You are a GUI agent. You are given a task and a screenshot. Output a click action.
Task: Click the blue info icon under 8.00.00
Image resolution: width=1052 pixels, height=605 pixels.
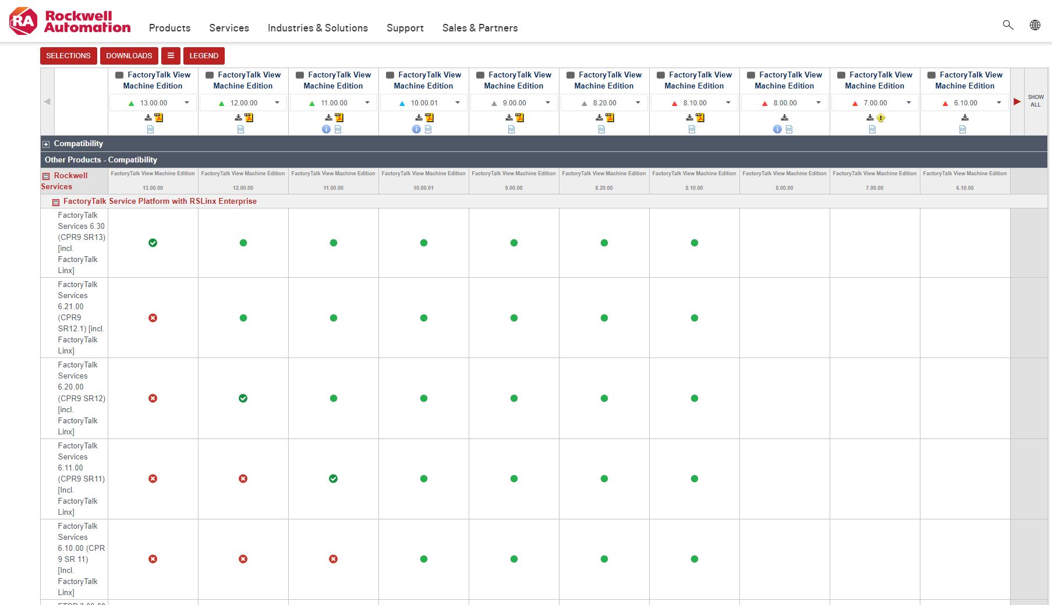777,129
